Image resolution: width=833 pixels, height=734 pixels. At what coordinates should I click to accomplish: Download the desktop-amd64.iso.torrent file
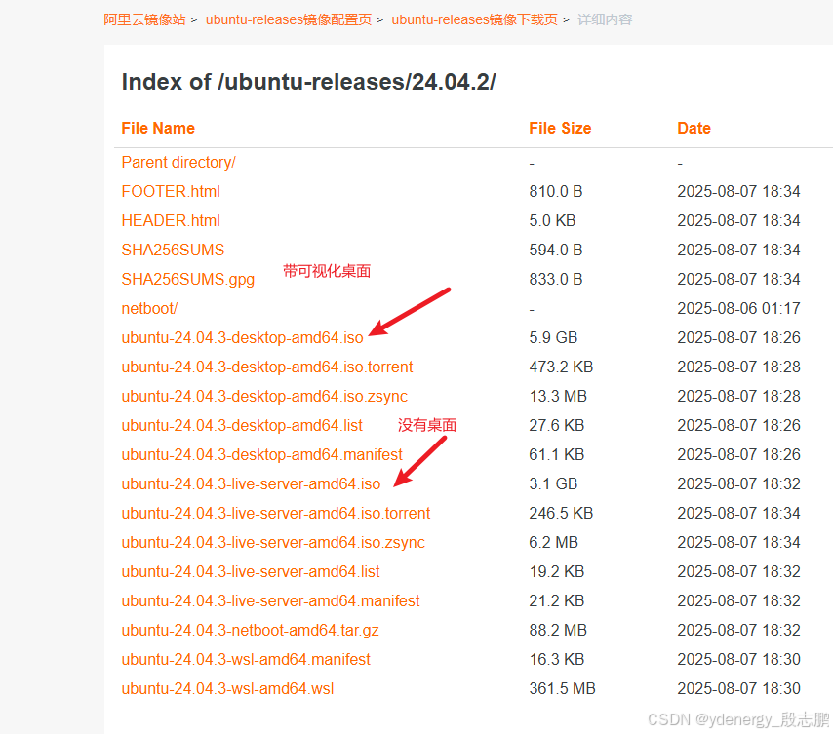tap(267, 367)
